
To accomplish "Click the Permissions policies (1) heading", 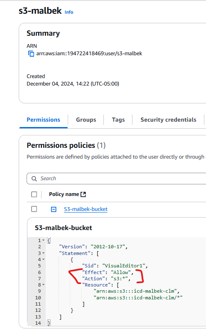I will [x=66, y=145].
